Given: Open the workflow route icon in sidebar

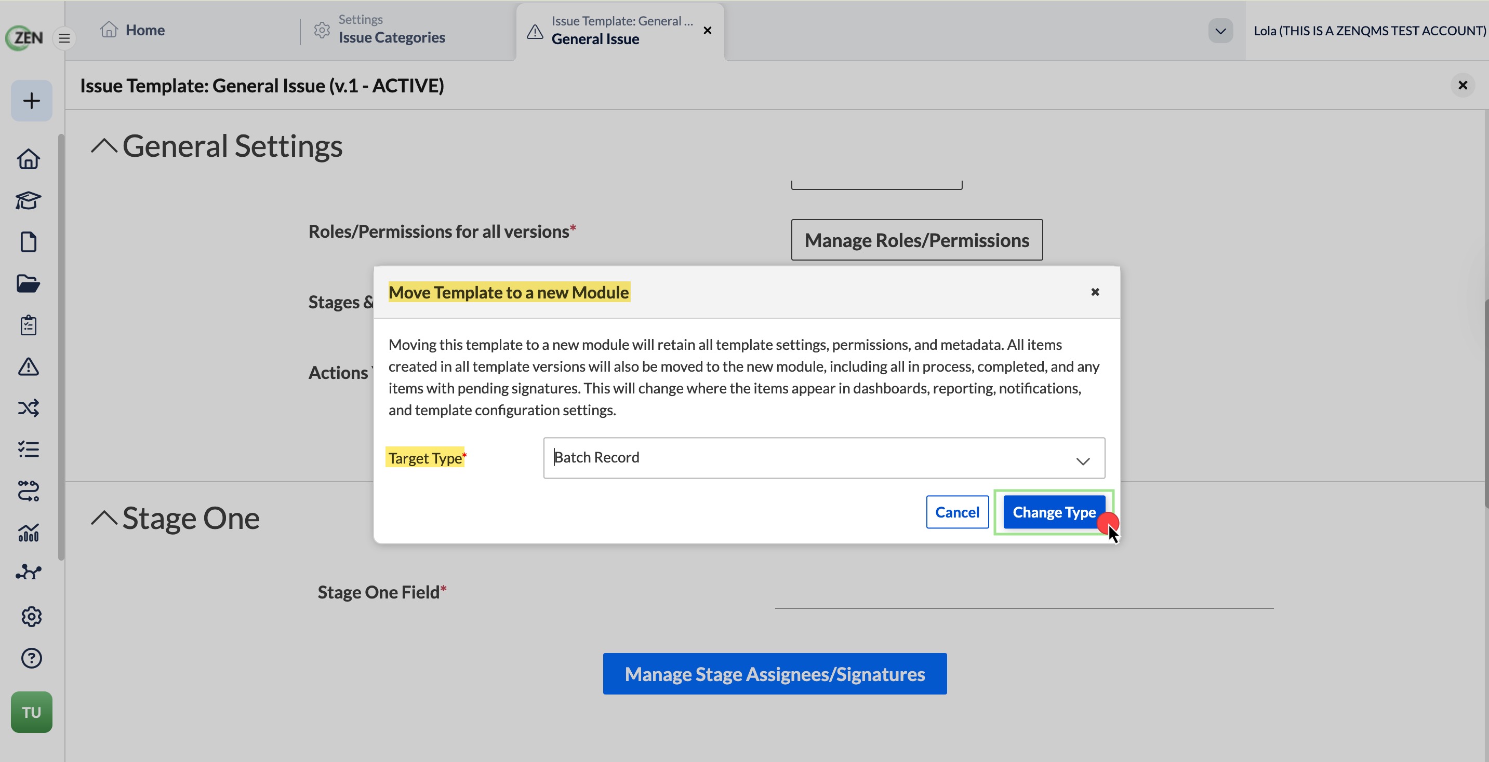Looking at the screenshot, I should [x=29, y=491].
